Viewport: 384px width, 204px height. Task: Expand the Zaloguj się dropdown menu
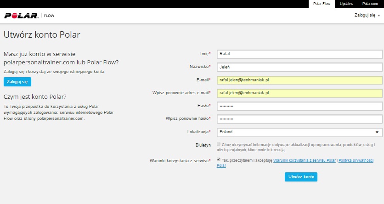pyautogui.click(x=367, y=16)
